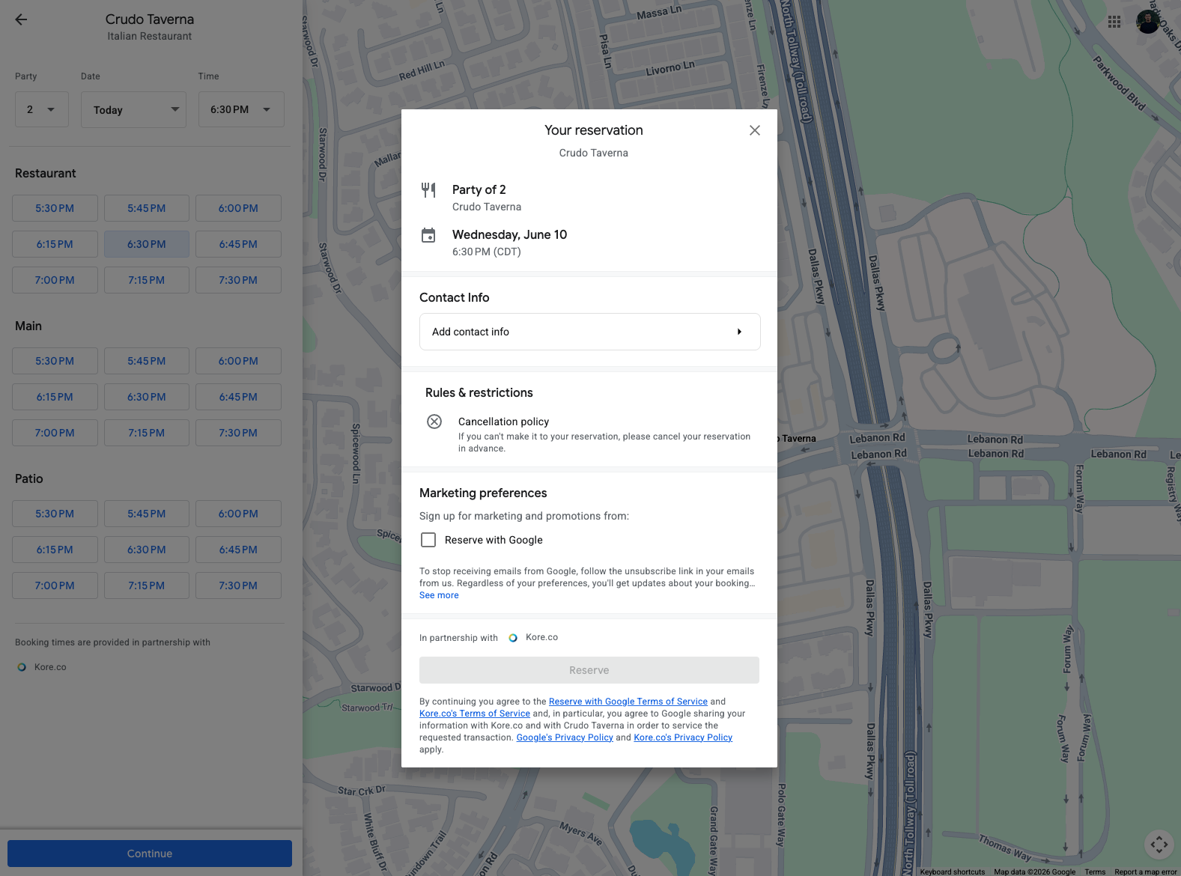Open the Time dropdown showing 6:30 PM
Viewport: 1181px width, 876px height.
(x=241, y=109)
